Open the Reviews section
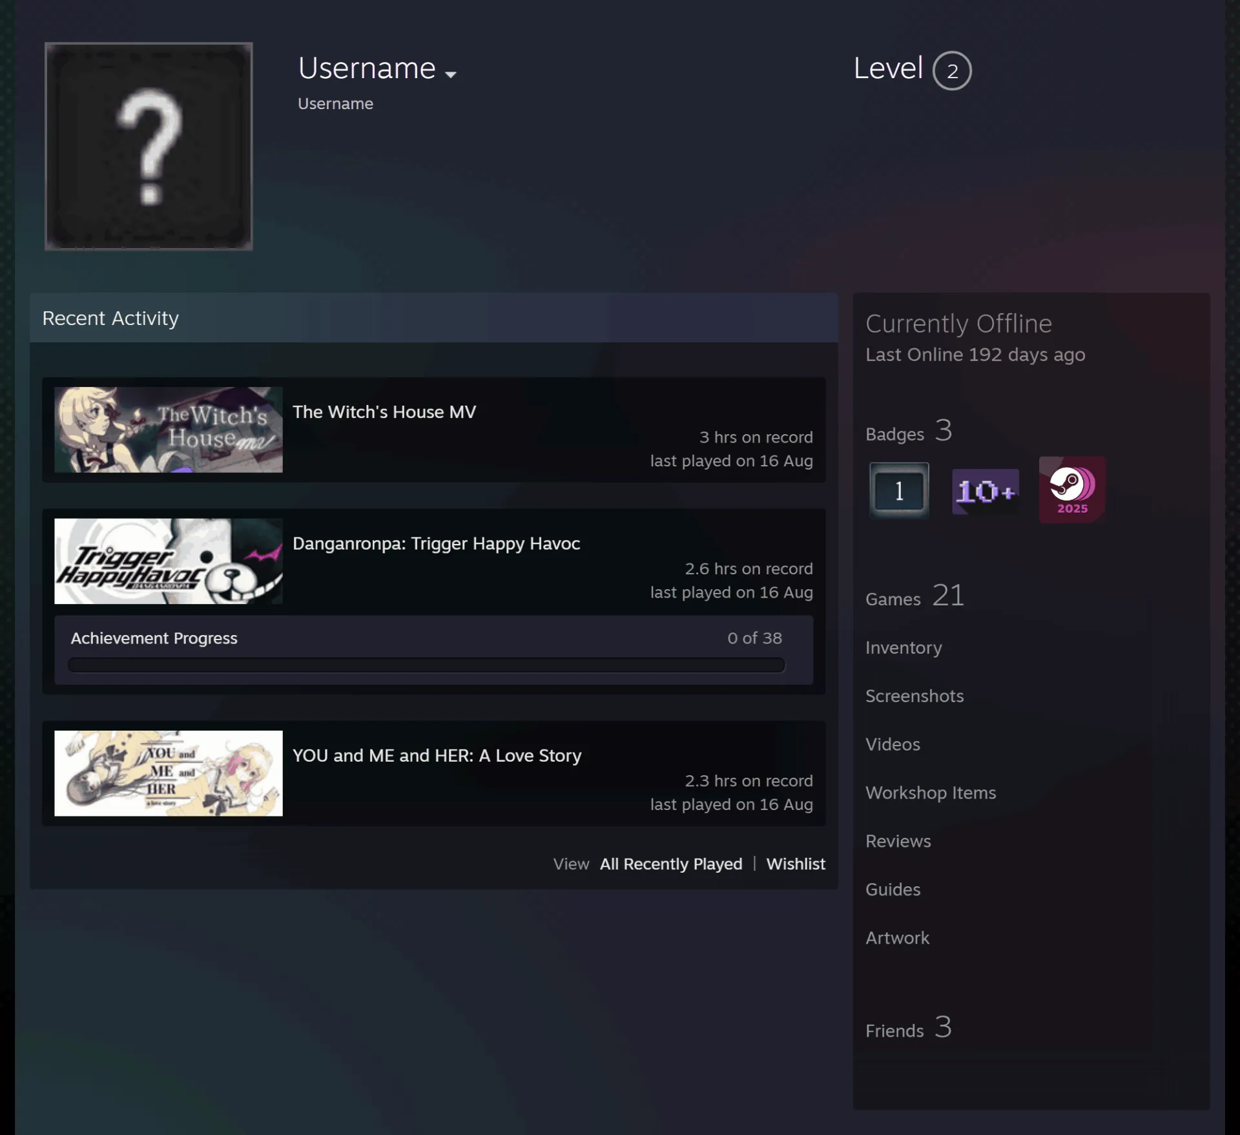The height and width of the screenshot is (1135, 1240). tap(898, 841)
